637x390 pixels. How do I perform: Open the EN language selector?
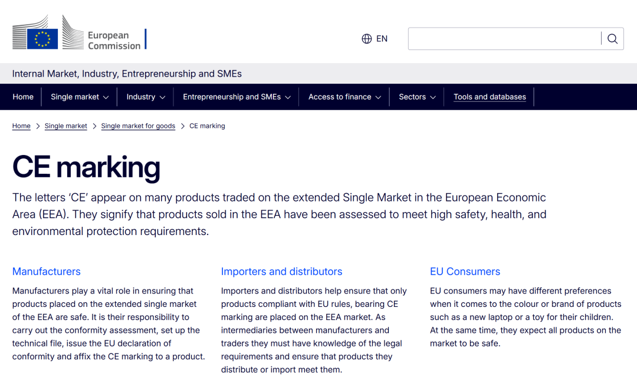click(375, 38)
